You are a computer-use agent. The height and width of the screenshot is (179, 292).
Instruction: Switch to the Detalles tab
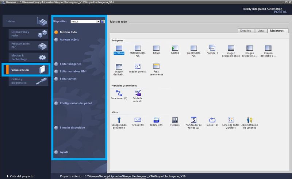click(x=245, y=31)
